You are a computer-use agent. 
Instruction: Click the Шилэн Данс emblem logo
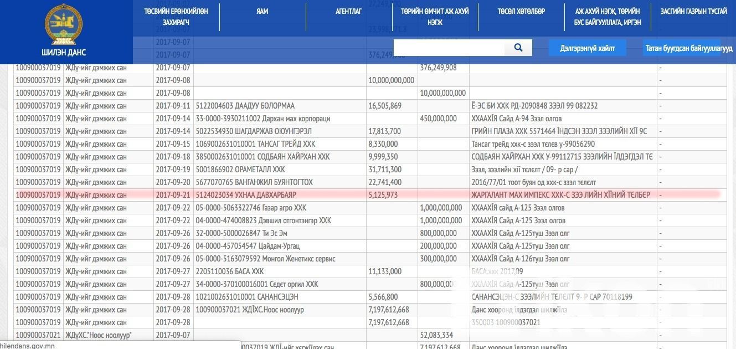pos(63,25)
